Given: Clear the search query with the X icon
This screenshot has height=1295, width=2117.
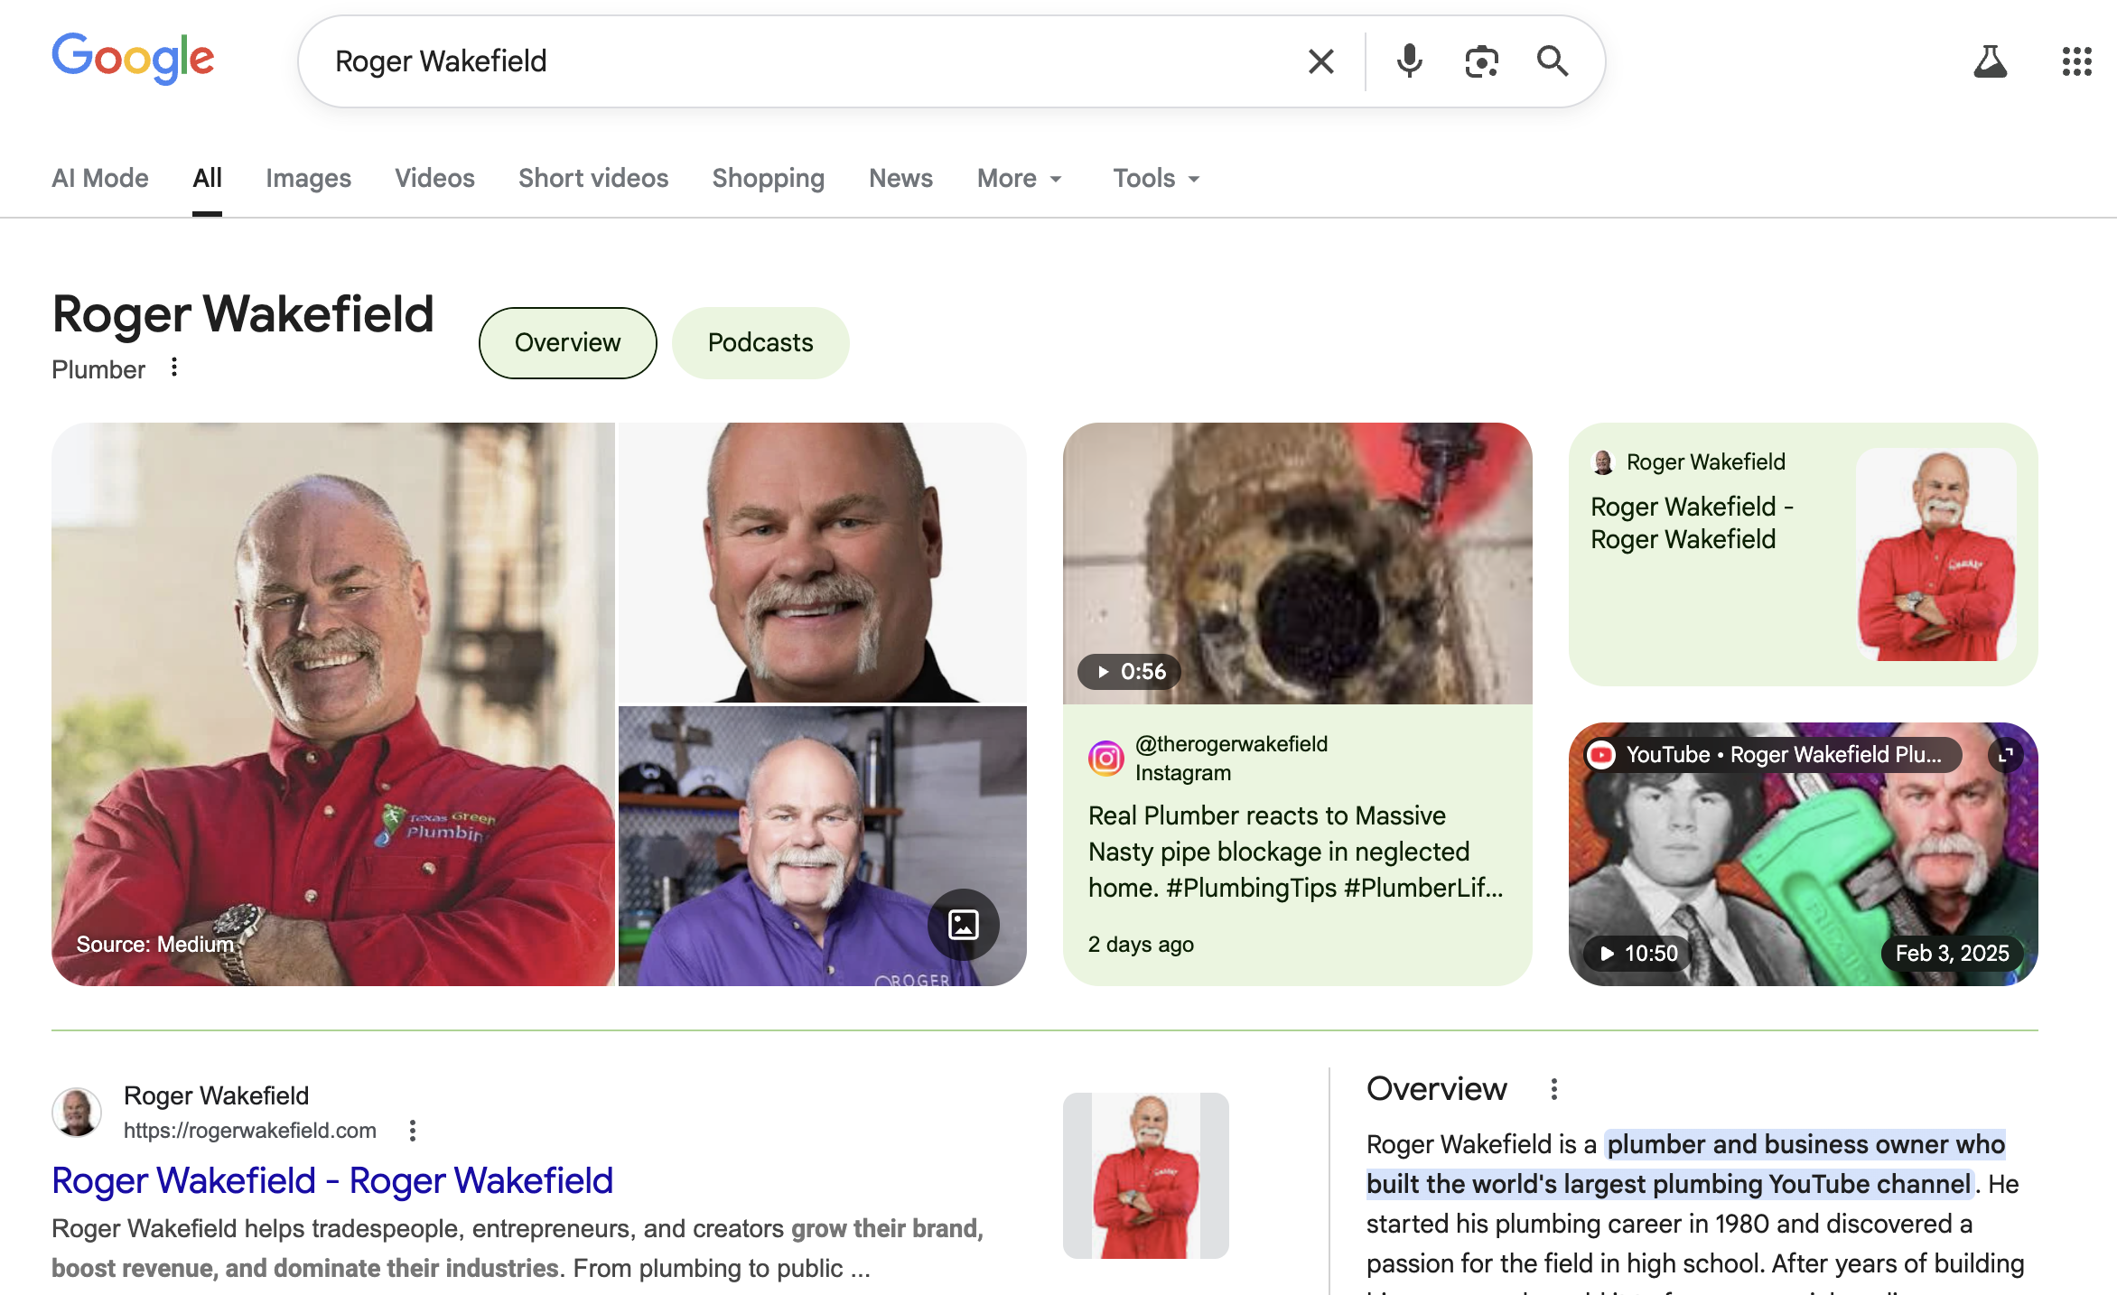Looking at the screenshot, I should click(x=1320, y=61).
